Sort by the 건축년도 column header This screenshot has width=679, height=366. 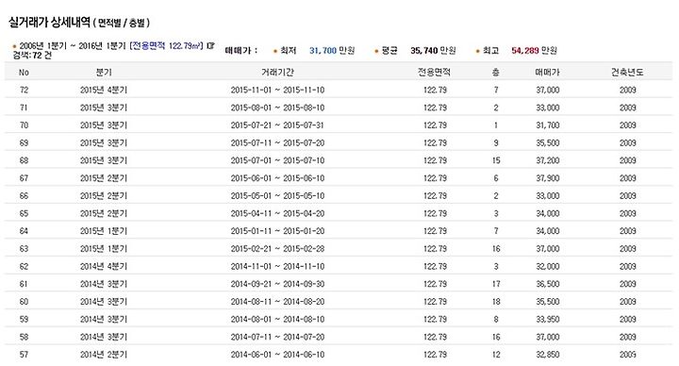click(627, 73)
